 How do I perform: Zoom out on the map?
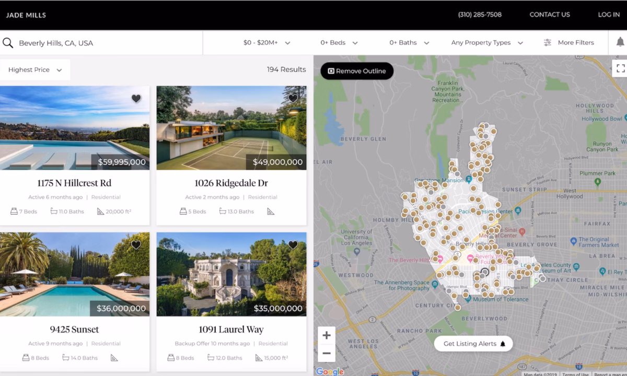327,354
